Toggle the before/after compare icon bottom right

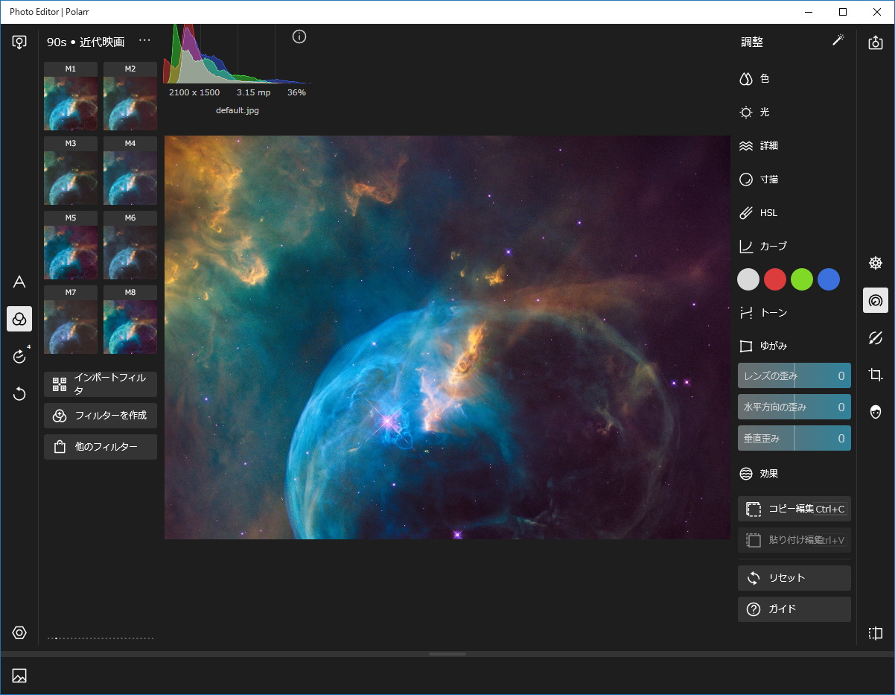pos(876,632)
